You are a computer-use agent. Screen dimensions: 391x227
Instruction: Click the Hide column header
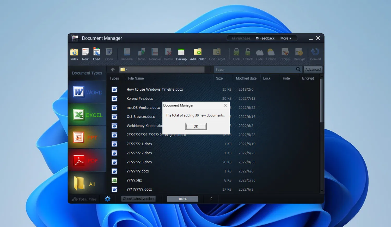coord(286,78)
